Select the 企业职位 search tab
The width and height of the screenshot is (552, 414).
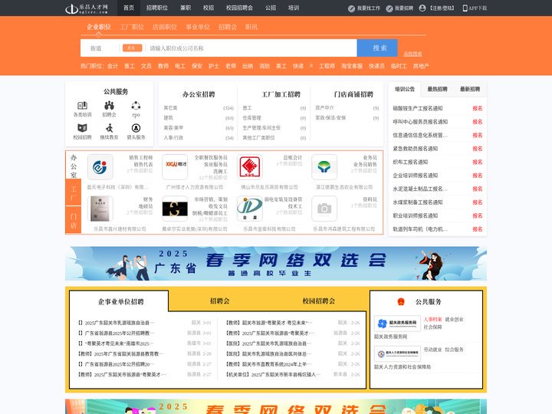(x=99, y=27)
